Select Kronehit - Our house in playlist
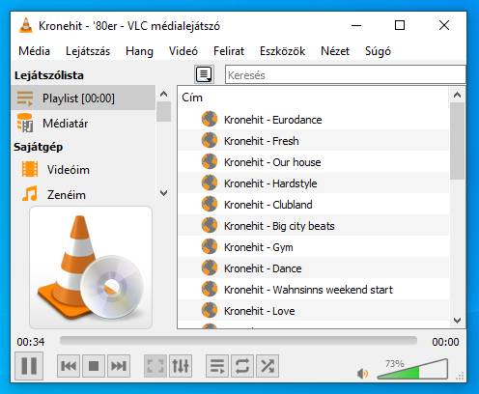 [x=314, y=162]
